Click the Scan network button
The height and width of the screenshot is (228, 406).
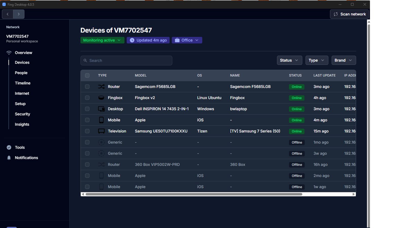point(349,14)
